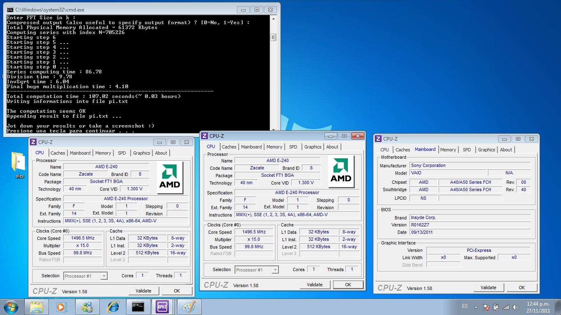
Task: Click the Z icon in middle CPU-Z title bar
Action: coord(205,136)
